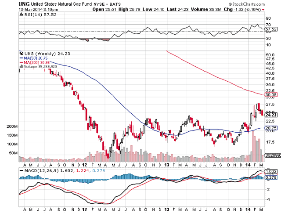Click the red 1.224 signal value in the MACD legend
281x213 pixels.
(83, 170)
